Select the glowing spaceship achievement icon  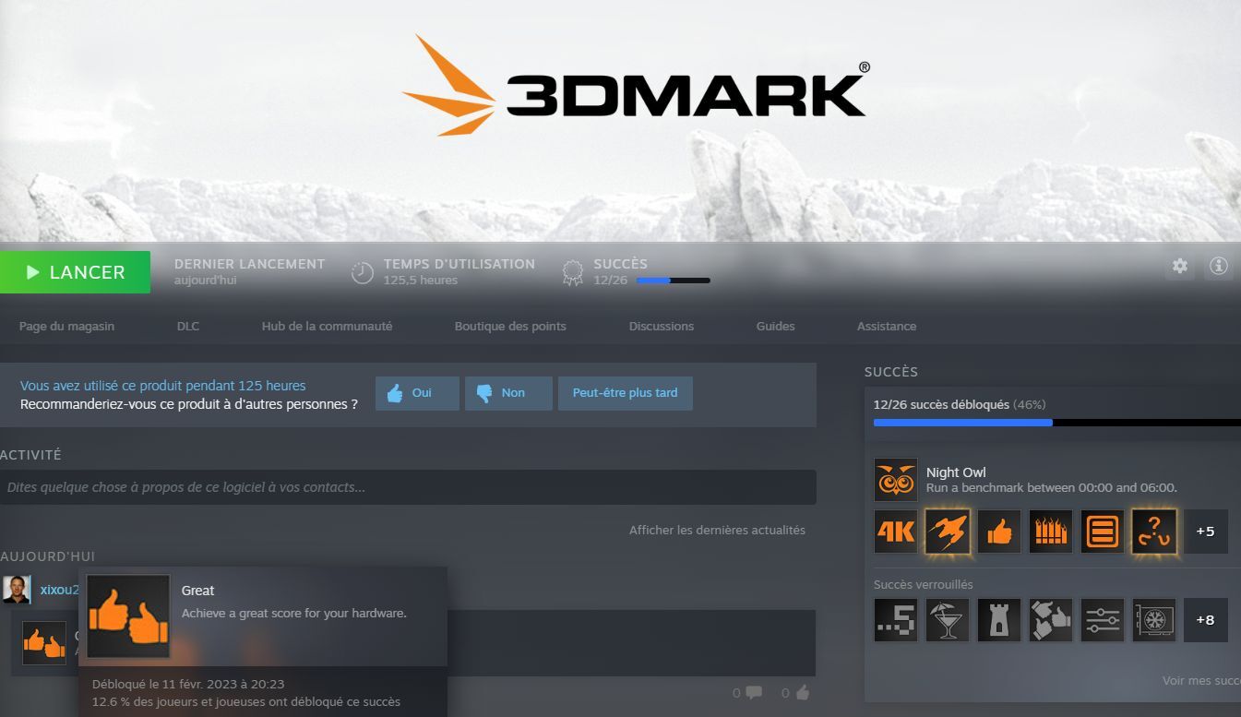tap(948, 532)
